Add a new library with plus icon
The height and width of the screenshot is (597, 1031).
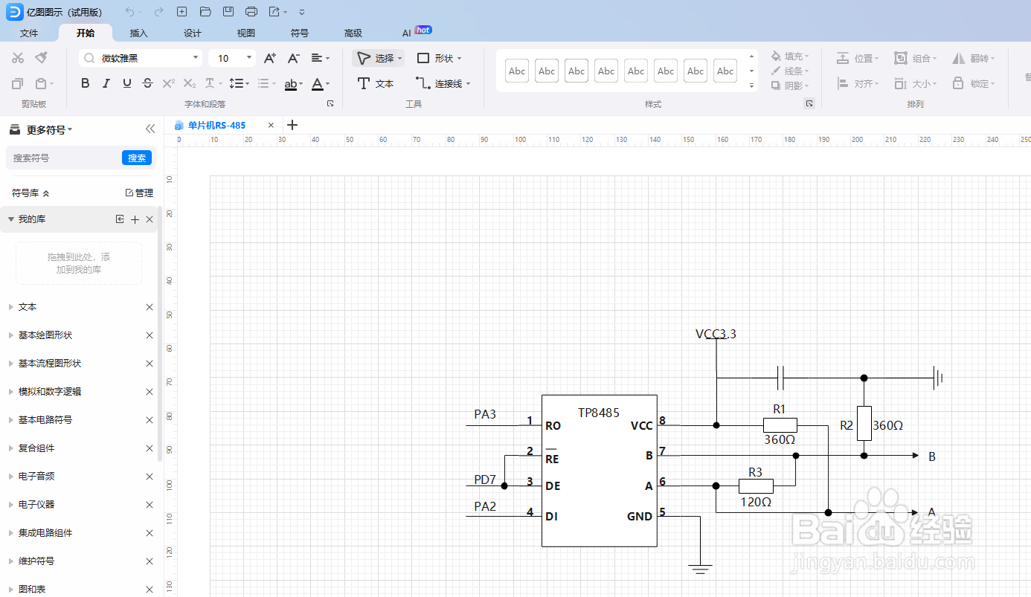tap(135, 219)
